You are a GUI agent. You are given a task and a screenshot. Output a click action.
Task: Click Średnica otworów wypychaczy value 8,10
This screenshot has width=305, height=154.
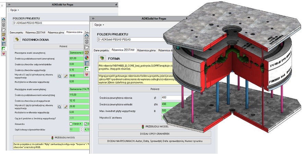(79, 70)
